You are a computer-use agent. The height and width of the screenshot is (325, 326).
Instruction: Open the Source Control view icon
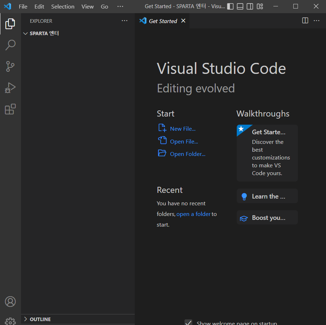click(10, 66)
